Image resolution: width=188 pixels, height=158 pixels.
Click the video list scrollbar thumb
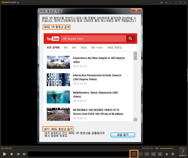coord(135,58)
